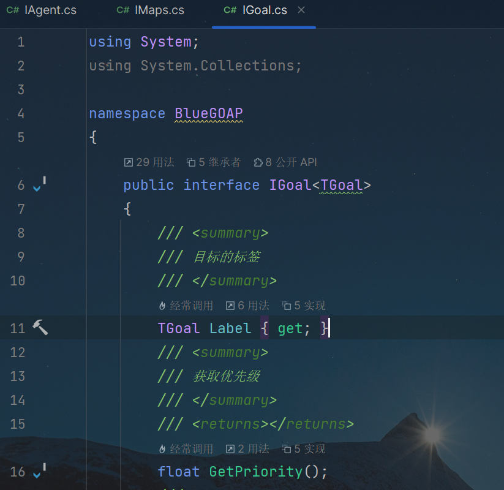Click the 经常调用 hint above GetPriority

[186, 449]
